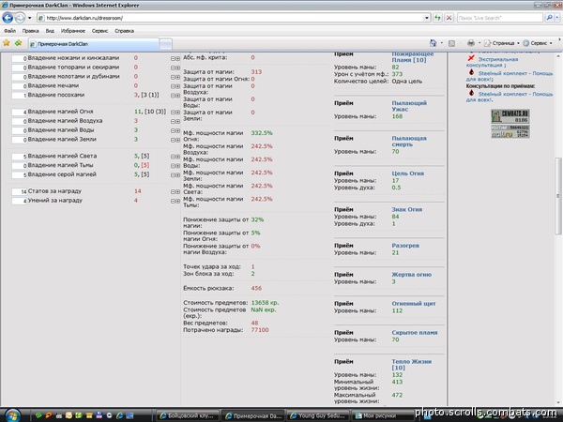Image resolution: width=563 pixels, height=422 pixels.
Task: Decrease Владение молотами и дубинами with minus
Action: [173, 77]
